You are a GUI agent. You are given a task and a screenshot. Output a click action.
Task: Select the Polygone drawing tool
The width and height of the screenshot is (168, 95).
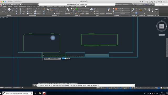click(4, 11)
